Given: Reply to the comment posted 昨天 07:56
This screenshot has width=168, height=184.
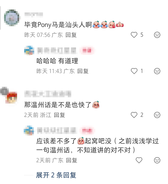Looking at the screenshot, I should coord(71,35).
